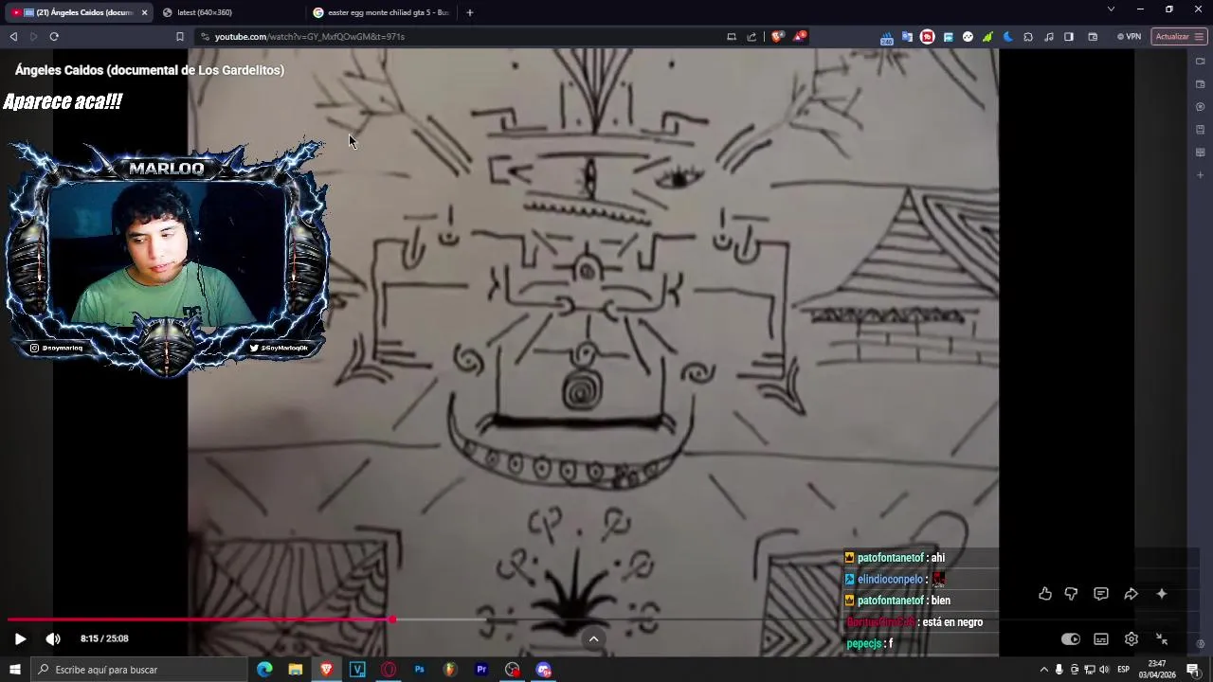Open the volume tray control
The height and width of the screenshot is (682, 1213).
coord(1104,670)
